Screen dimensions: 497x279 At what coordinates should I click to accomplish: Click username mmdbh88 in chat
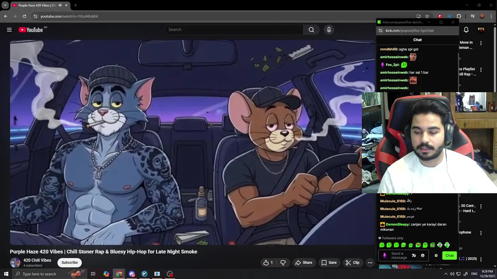(389, 49)
